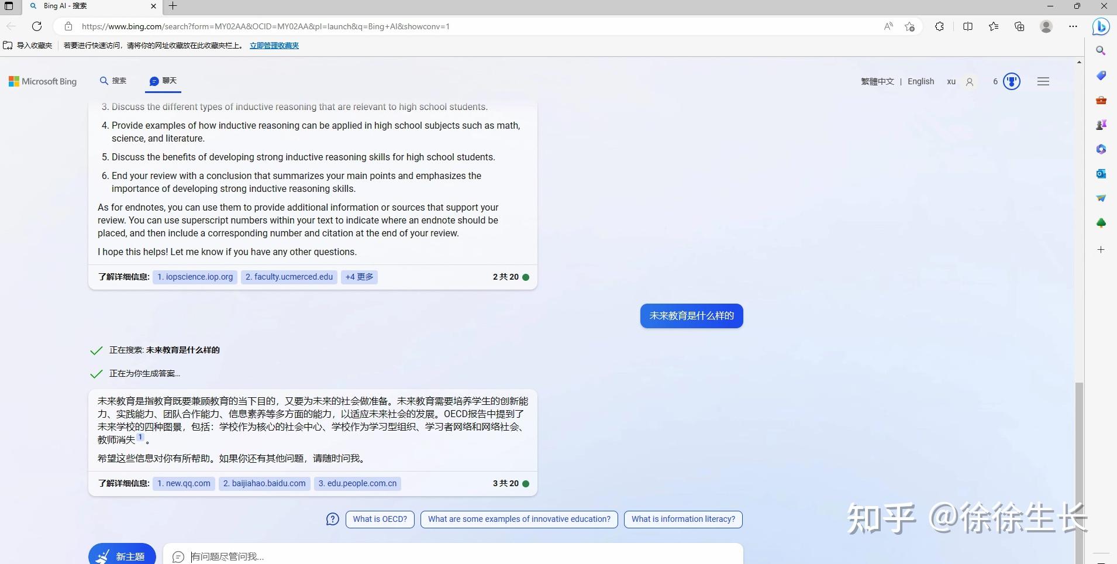The height and width of the screenshot is (564, 1117).
Task: Start a 新主题 conversation
Action: 121,556
